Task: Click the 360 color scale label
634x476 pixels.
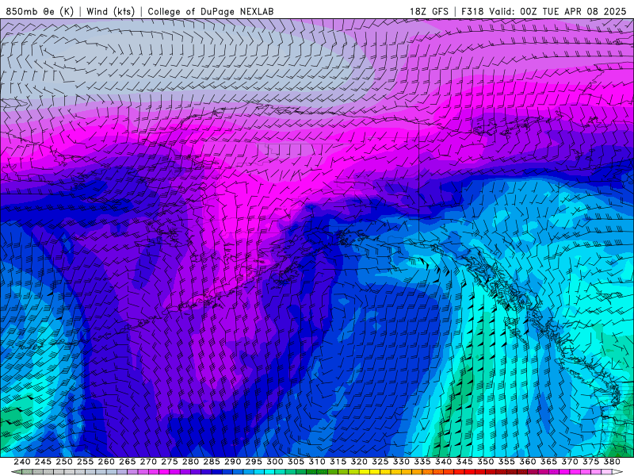Action: pos(528,462)
